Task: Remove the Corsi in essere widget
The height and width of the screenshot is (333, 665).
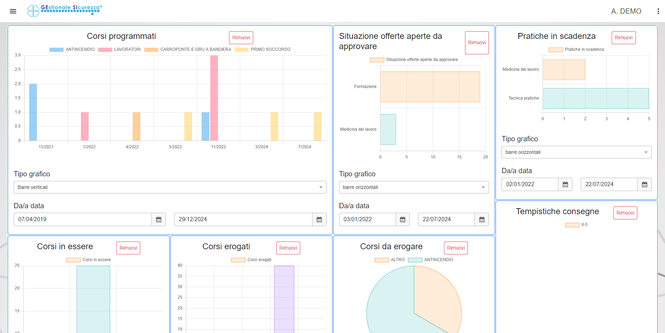Action: point(128,248)
